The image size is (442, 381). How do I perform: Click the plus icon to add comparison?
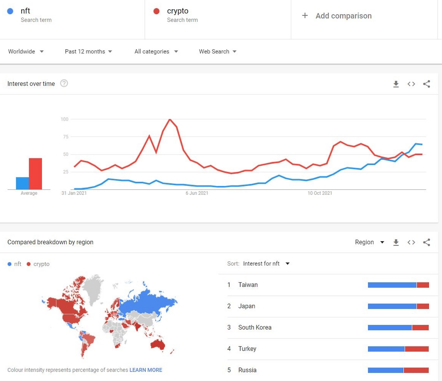click(x=305, y=16)
